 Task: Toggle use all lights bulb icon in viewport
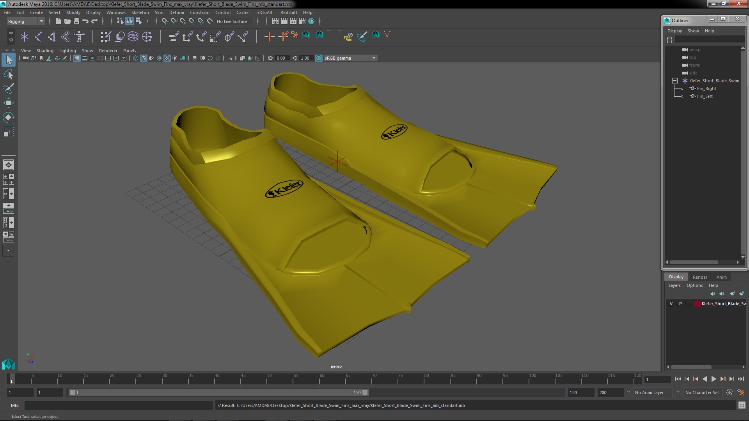tap(175, 58)
